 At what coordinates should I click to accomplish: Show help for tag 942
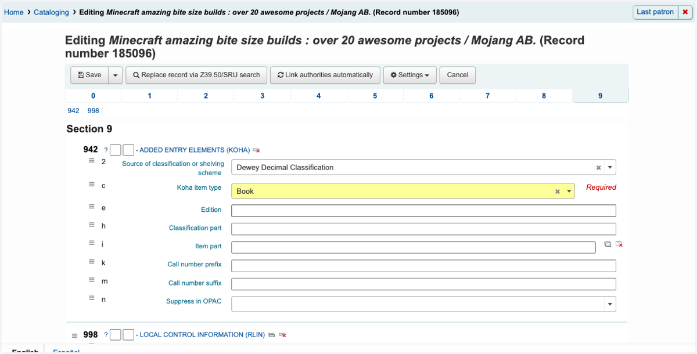[106, 150]
